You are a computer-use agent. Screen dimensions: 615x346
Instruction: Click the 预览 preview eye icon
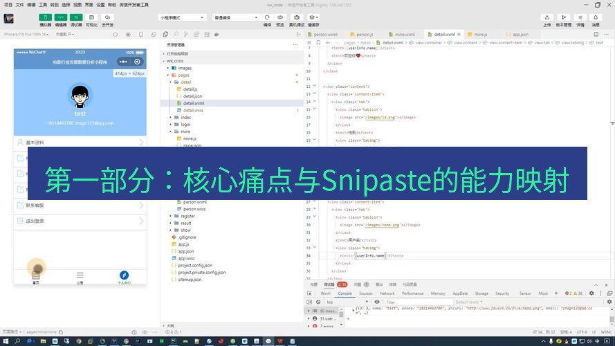(280, 17)
